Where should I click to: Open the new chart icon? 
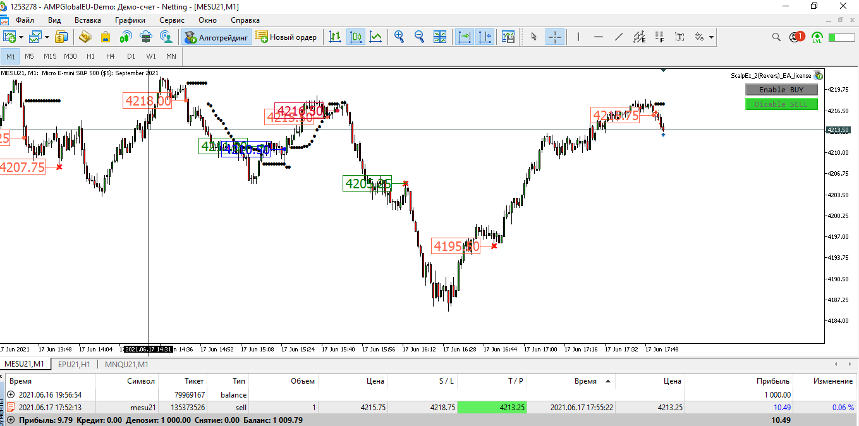(x=9, y=37)
